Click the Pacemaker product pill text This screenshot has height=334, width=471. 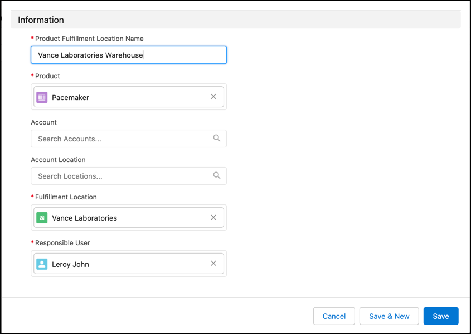[x=71, y=97]
